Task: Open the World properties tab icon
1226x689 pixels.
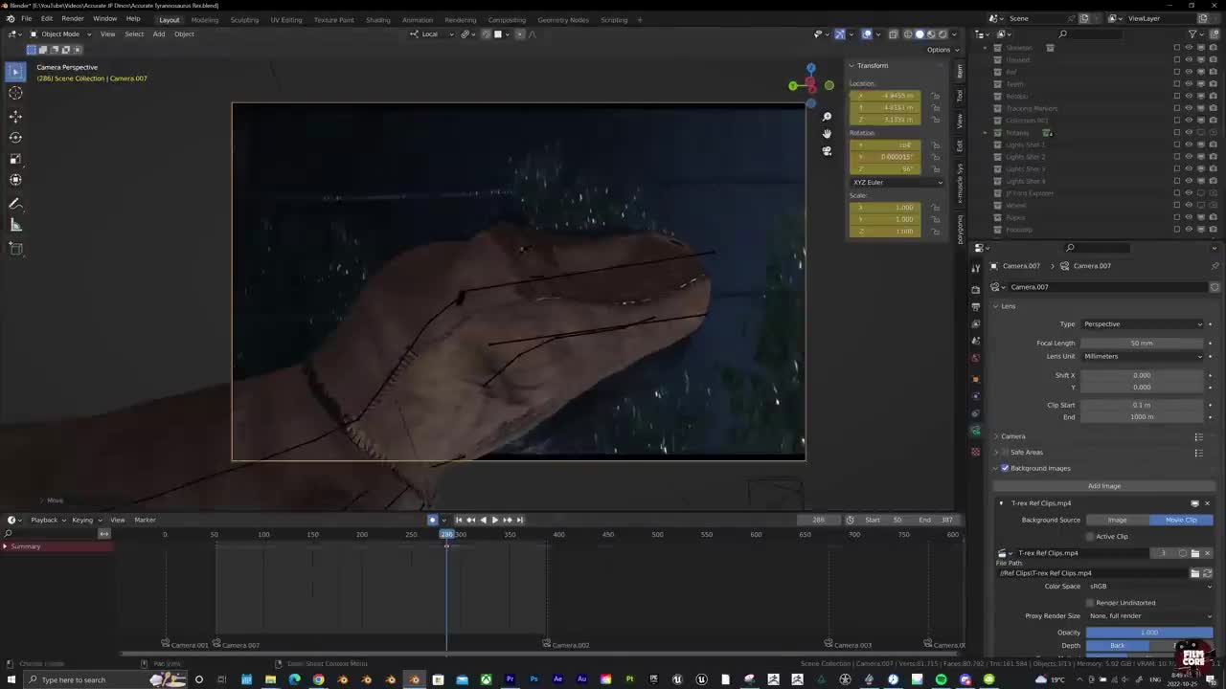Action: click(975, 358)
